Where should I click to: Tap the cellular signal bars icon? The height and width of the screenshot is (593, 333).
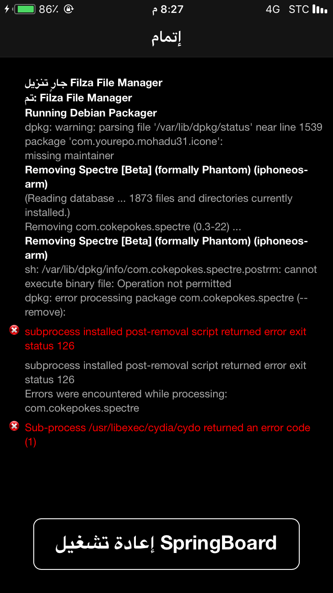click(x=320, y=9)
